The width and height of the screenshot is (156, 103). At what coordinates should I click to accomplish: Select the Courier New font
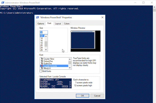[x=54, y=59]
